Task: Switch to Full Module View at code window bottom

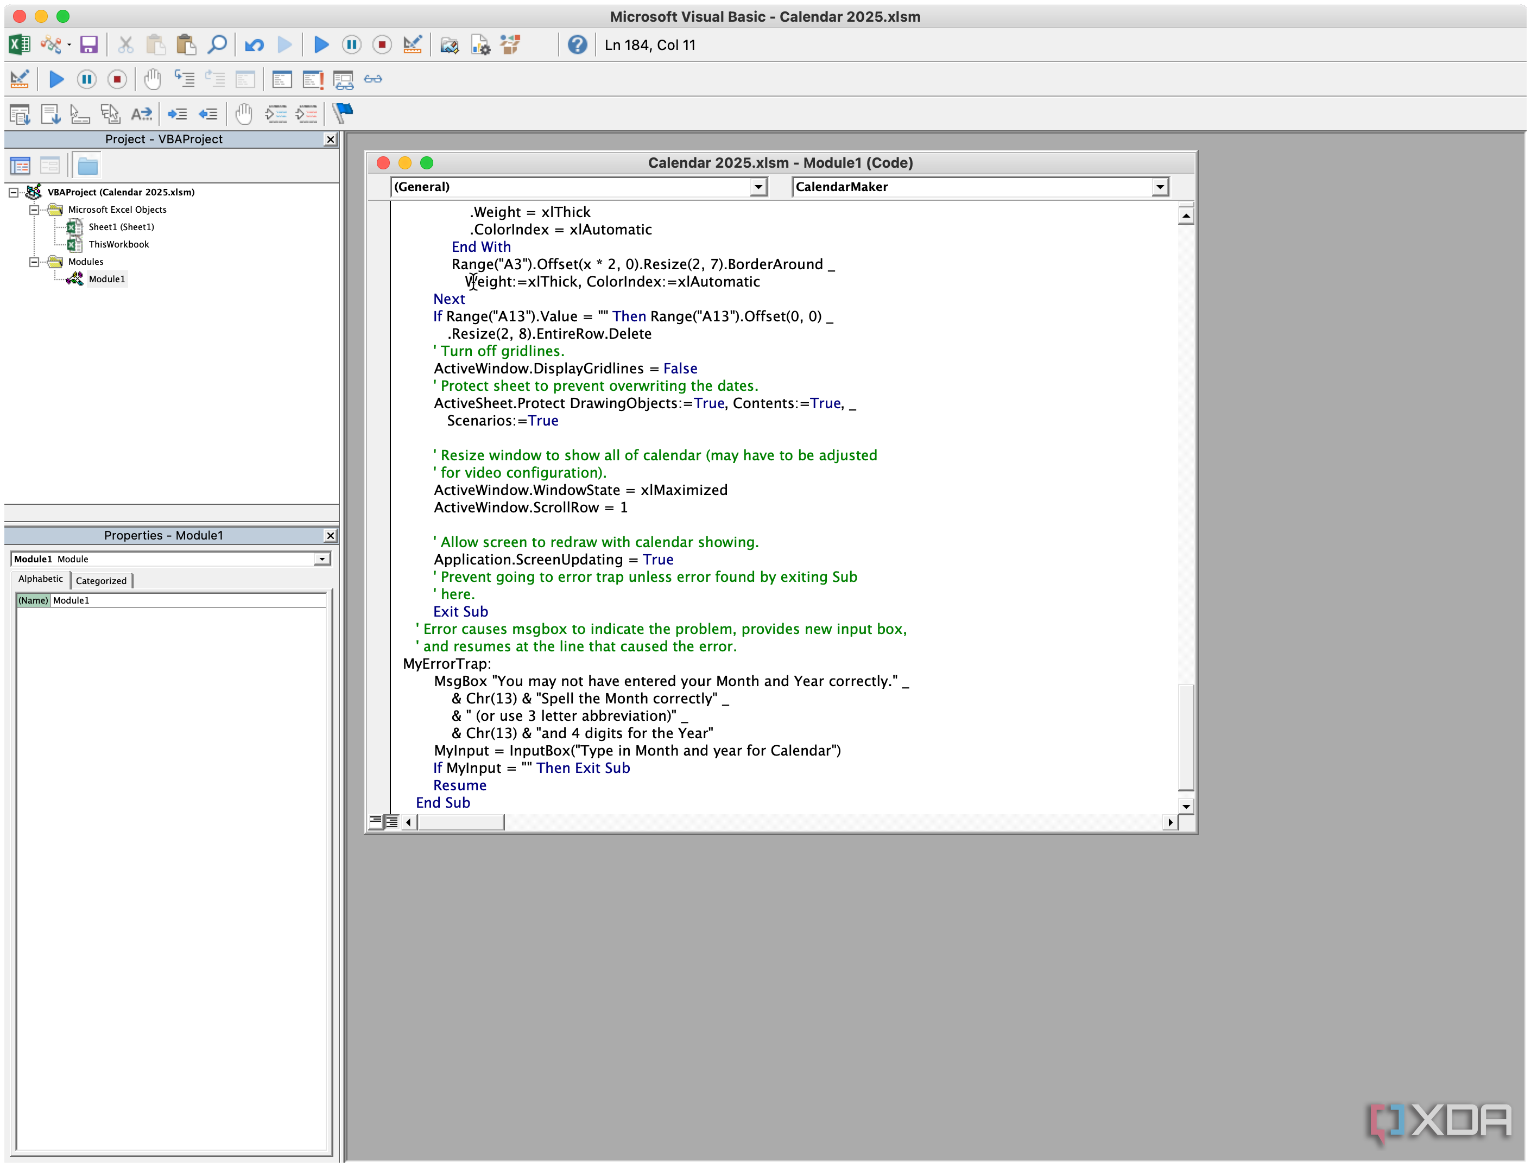Action: click(392, 822)
